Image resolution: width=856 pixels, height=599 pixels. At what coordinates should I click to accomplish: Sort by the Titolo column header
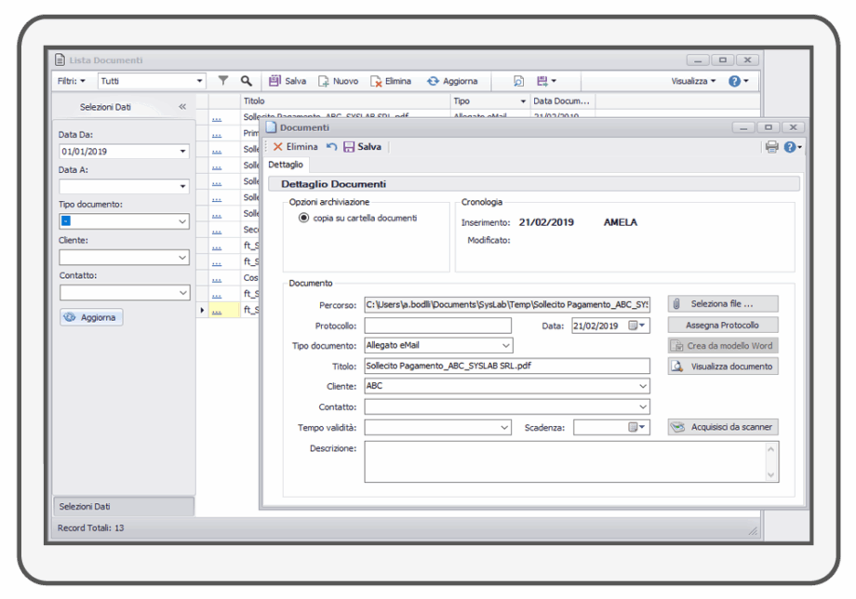(346, 101)
